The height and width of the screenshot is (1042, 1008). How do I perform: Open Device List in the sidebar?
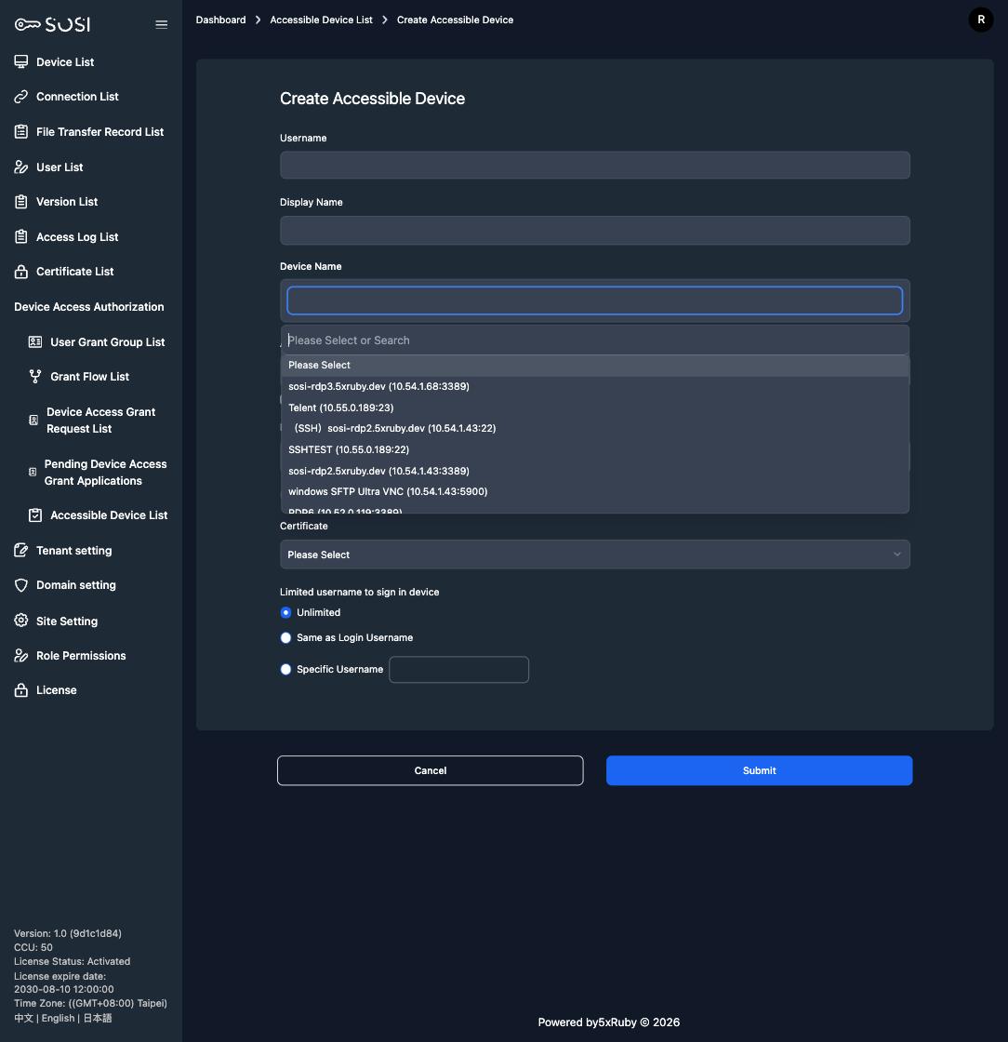pos(65,61)
